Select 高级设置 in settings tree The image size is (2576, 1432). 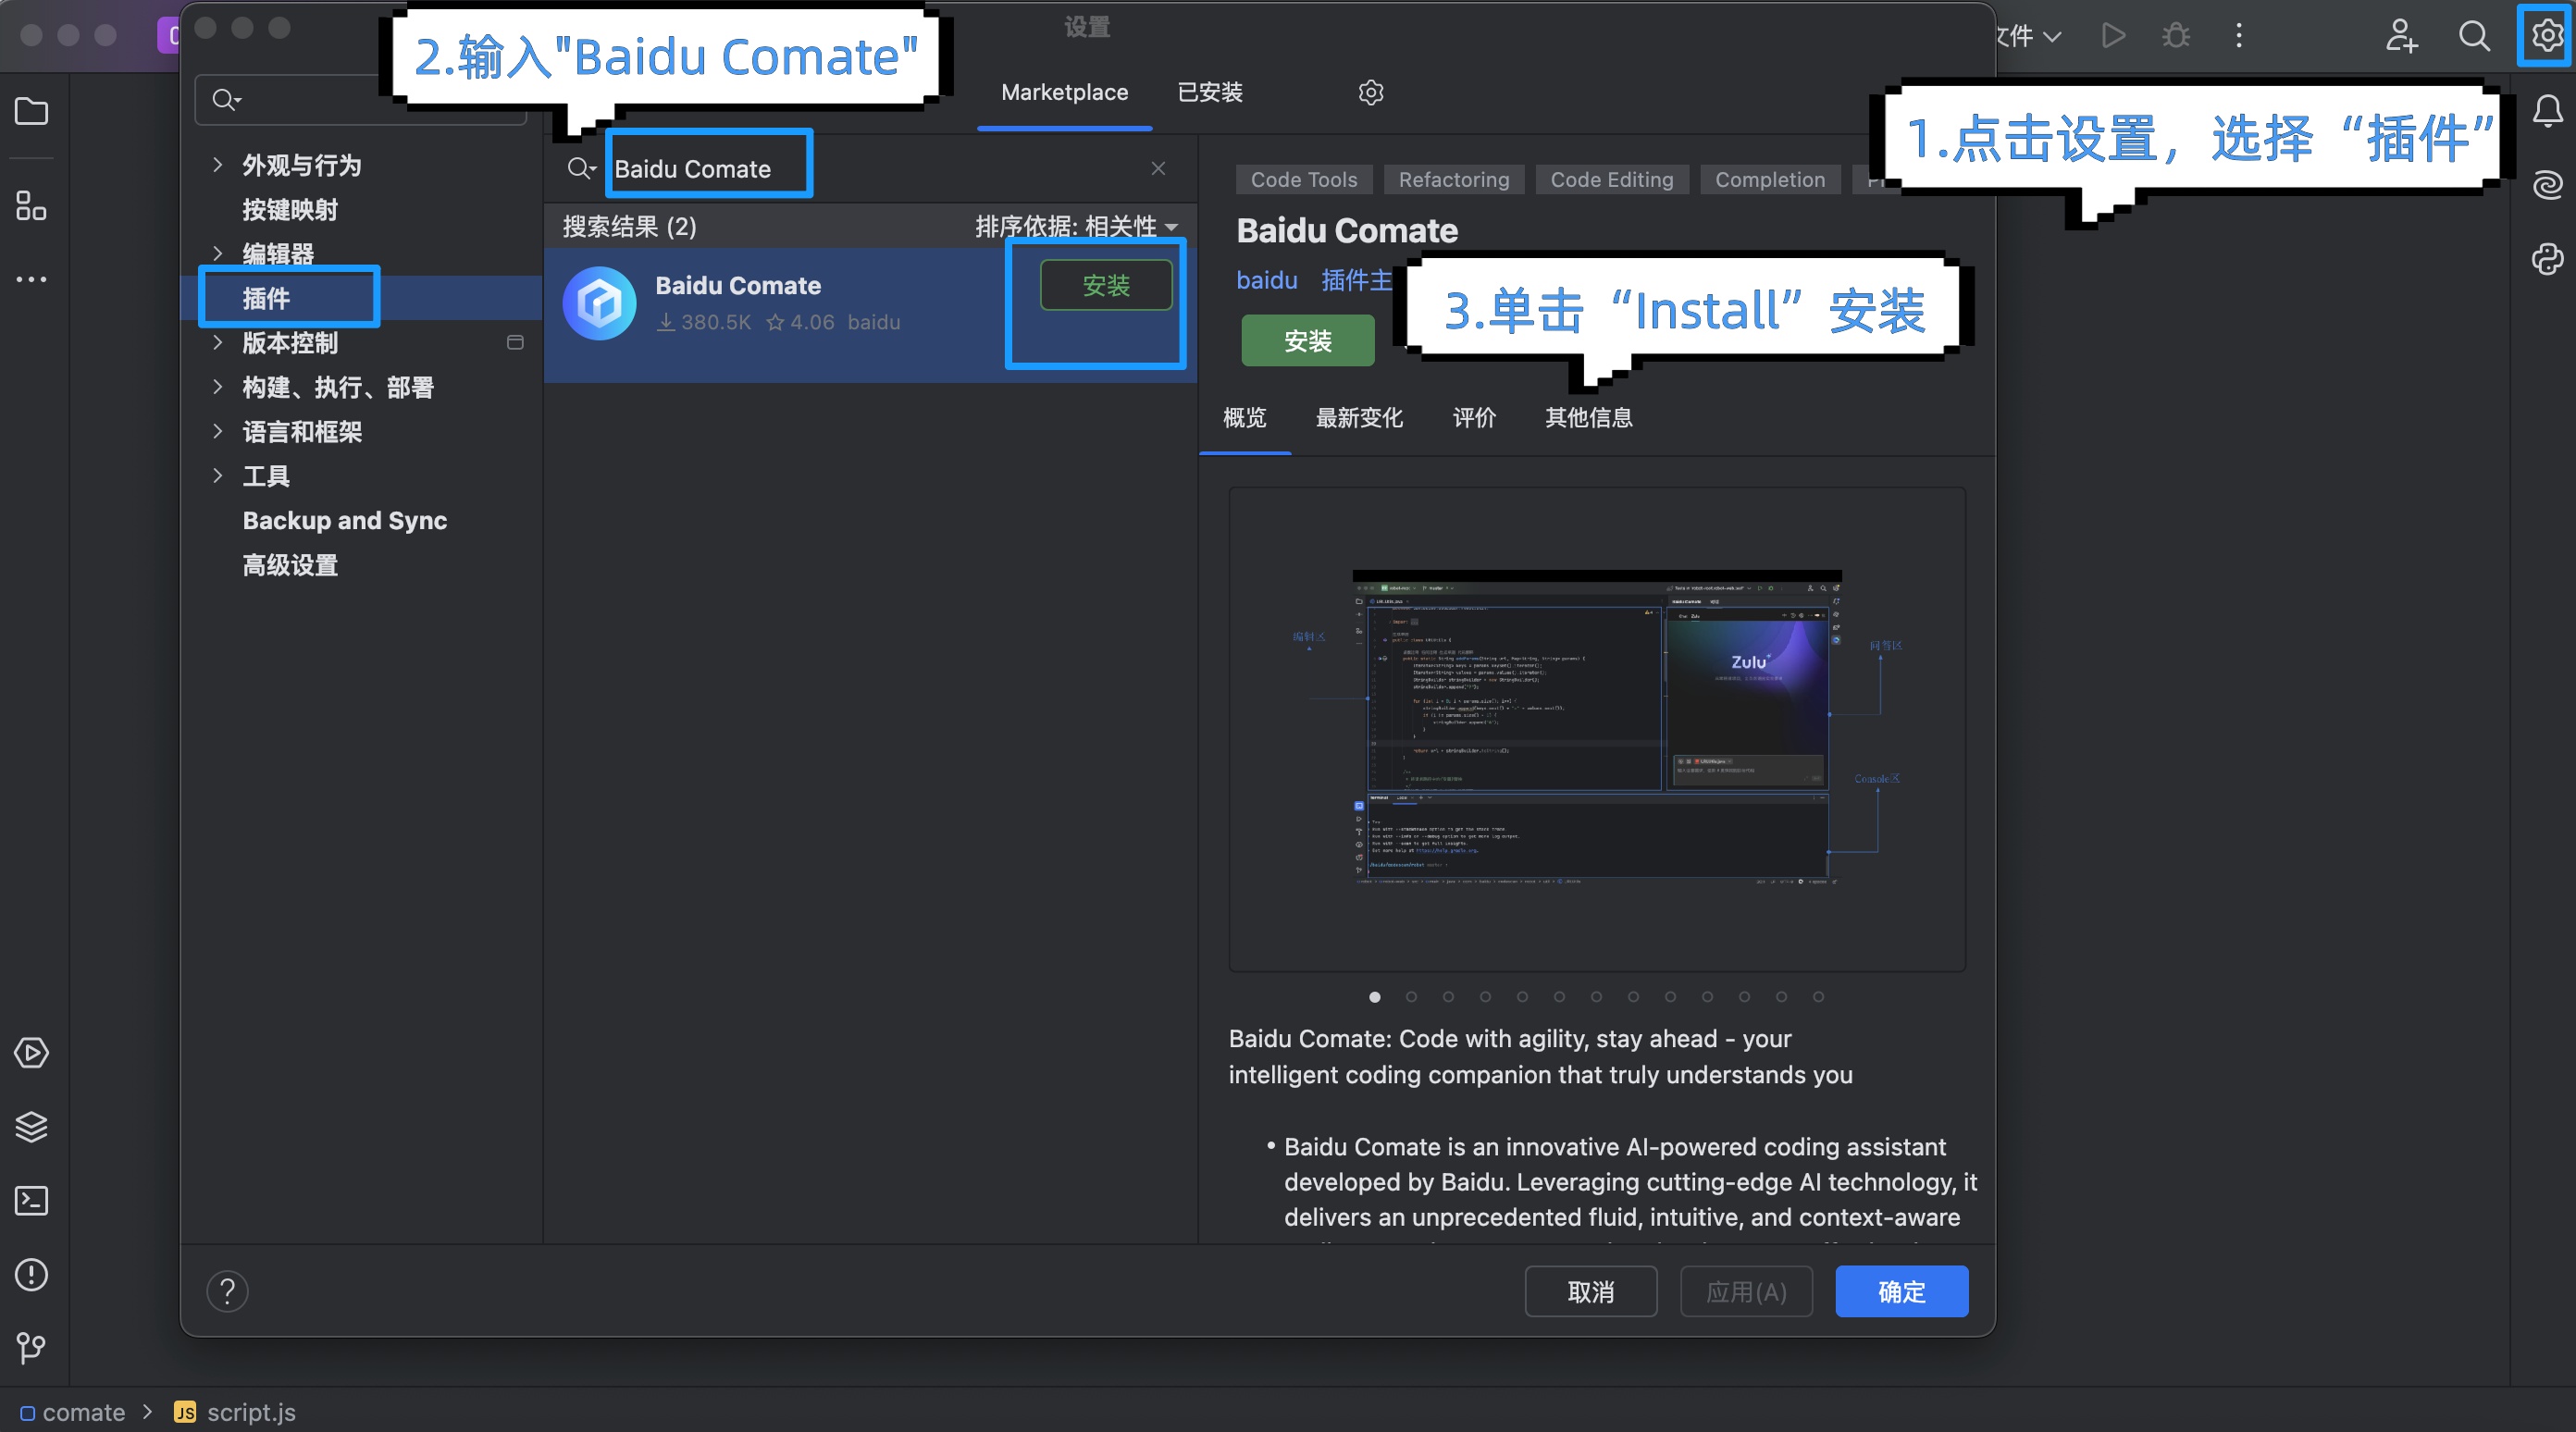pyautogui.click(x=289, y=564)
